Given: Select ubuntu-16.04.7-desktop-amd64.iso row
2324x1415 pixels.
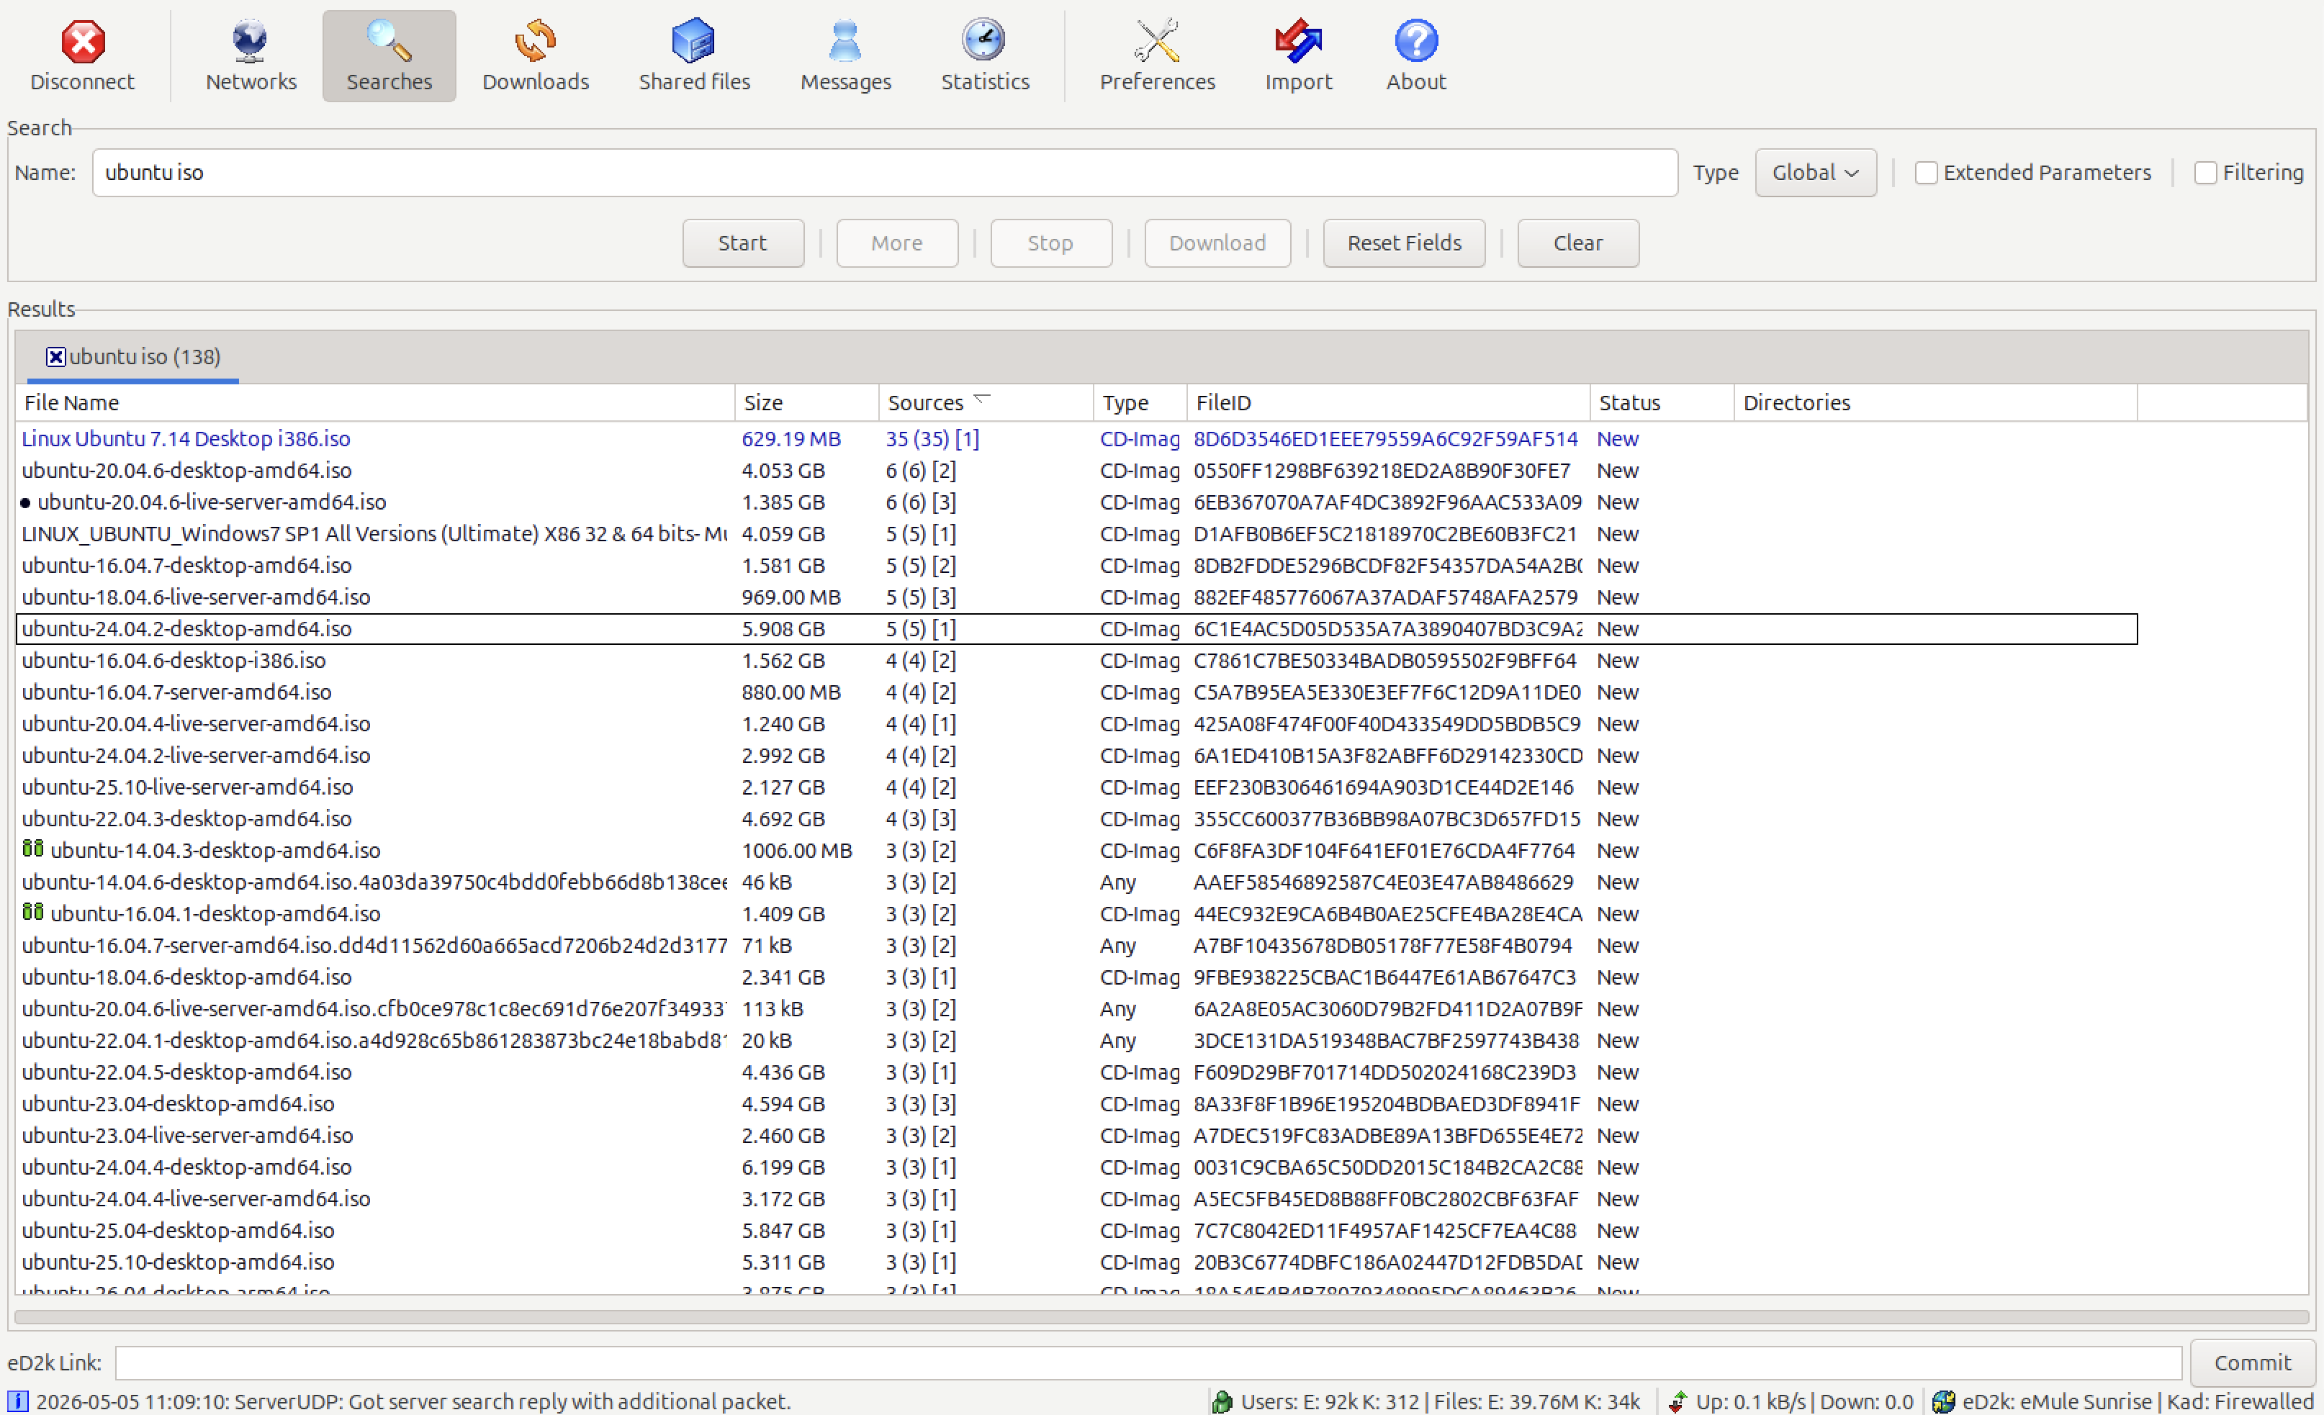Looking at the screenshot, I should [x=1077, y=566].
